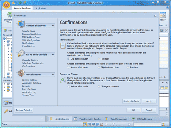Click the palette icon in title bar
This screenshot has height=128, width=171.
point(13,3)
